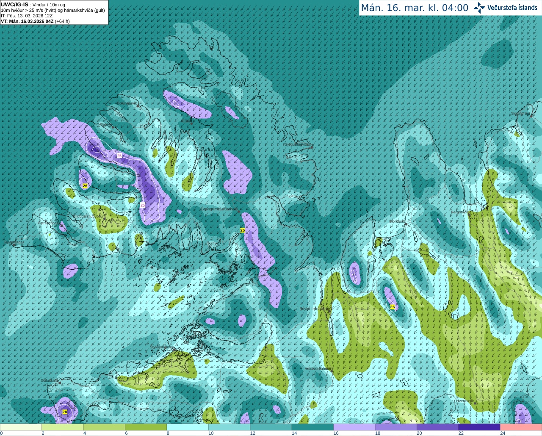Click the Flateyri station label

[x=106, y=124]
